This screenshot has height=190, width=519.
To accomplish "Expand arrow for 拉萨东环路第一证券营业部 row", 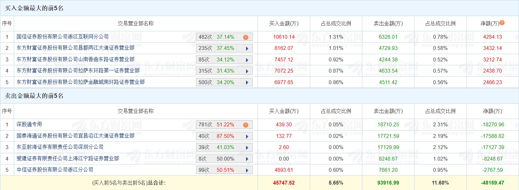I will click(247, 71).
